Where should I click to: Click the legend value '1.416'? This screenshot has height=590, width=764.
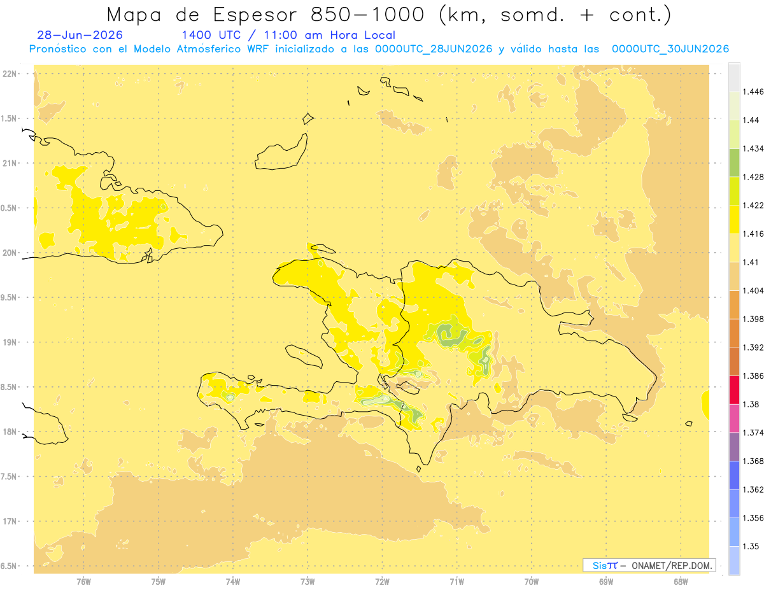tap(753, 234)
